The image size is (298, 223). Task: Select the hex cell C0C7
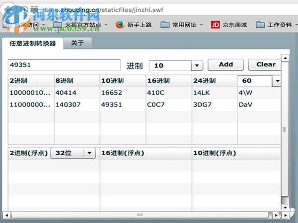click(169, 105)
